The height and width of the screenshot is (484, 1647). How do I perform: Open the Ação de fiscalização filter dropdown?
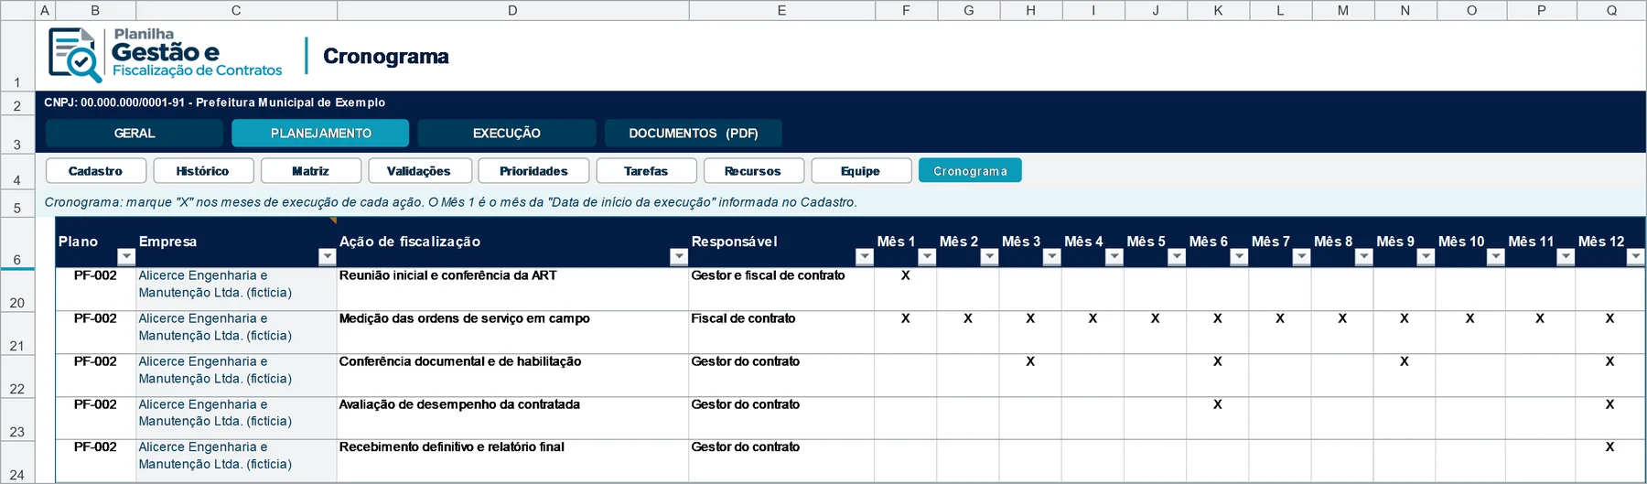point(678,257)
